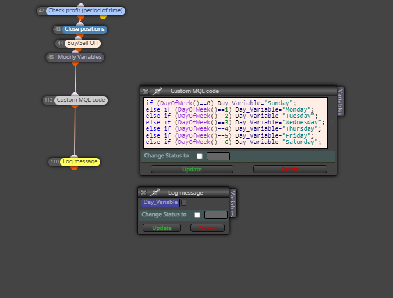
Task: Click block number 112 badge
Action: pos(49,100)
